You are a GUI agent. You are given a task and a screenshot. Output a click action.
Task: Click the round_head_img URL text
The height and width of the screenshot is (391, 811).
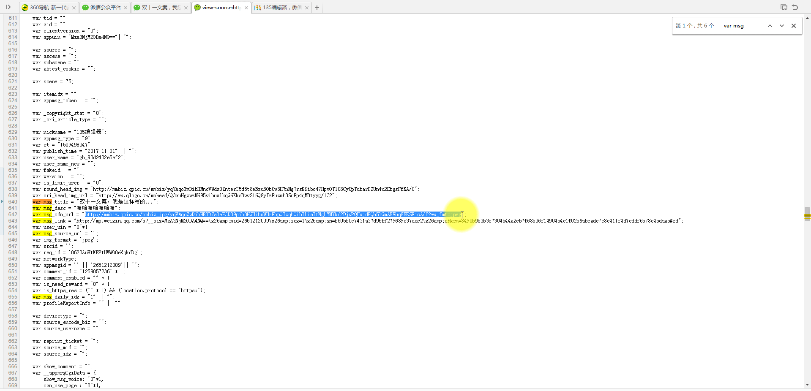pyautogui.click(x=254, y=189)
